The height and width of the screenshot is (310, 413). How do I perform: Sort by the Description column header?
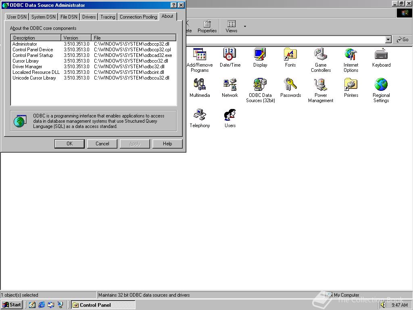36,38
